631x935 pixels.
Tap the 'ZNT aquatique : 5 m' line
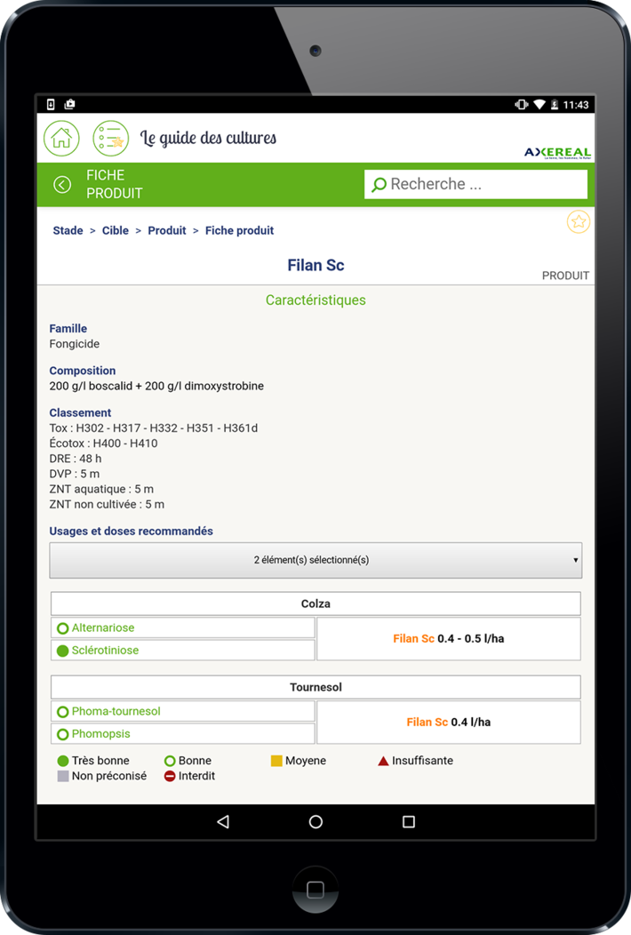click(x=101, y=490)
